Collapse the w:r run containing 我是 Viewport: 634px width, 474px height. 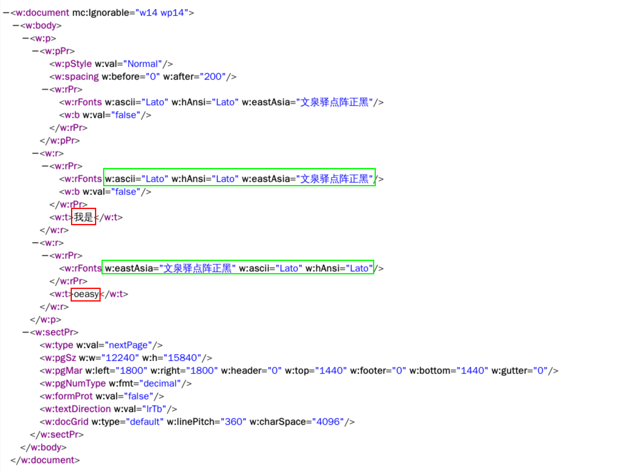(35, 153)
